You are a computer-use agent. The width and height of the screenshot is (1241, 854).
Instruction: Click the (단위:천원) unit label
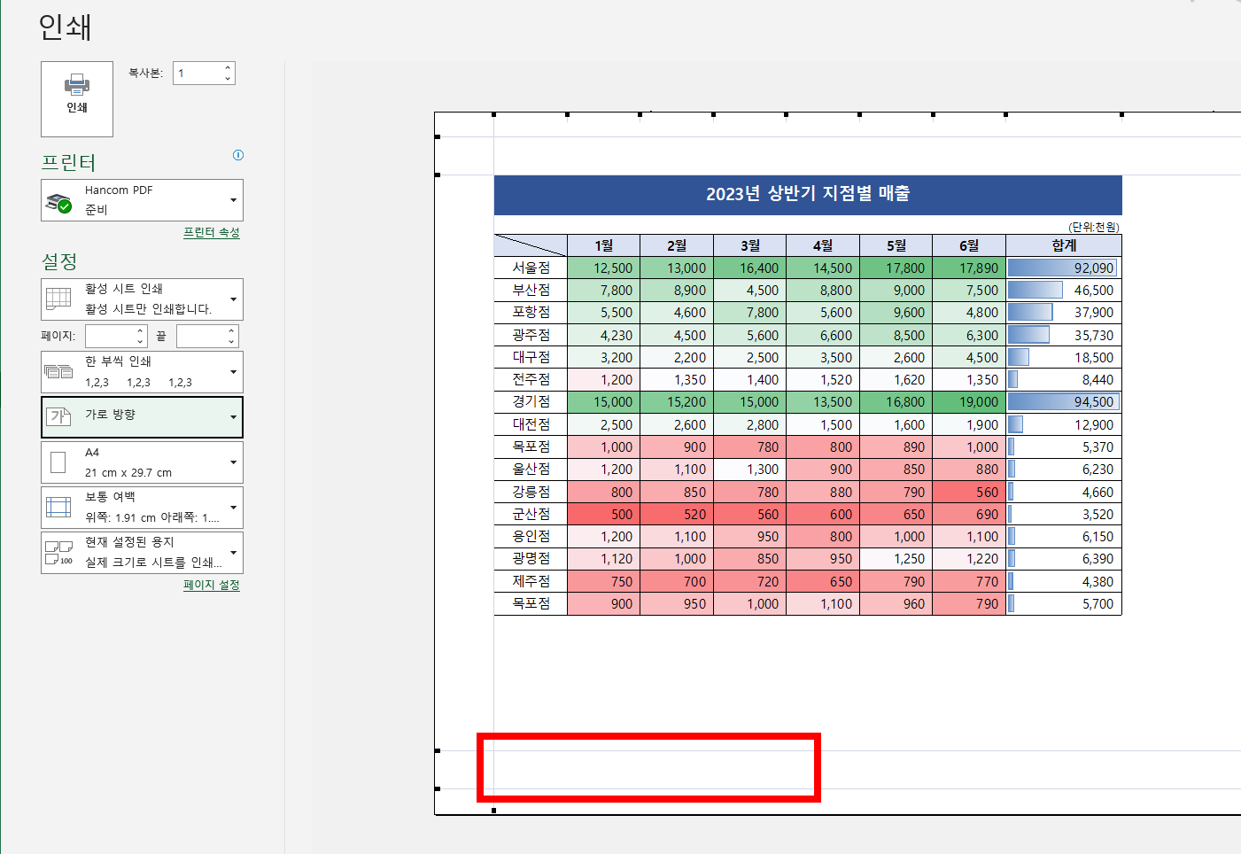click(1094, 227)
